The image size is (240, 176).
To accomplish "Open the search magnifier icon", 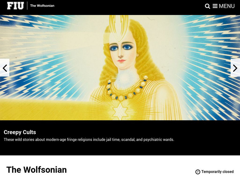I will [x=207, y=6].
